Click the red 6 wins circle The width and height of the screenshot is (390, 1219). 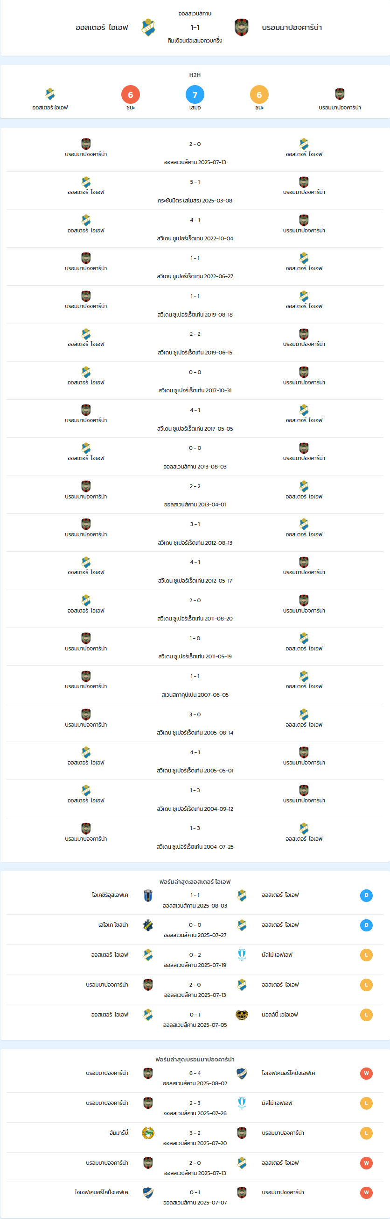point(131,94)
